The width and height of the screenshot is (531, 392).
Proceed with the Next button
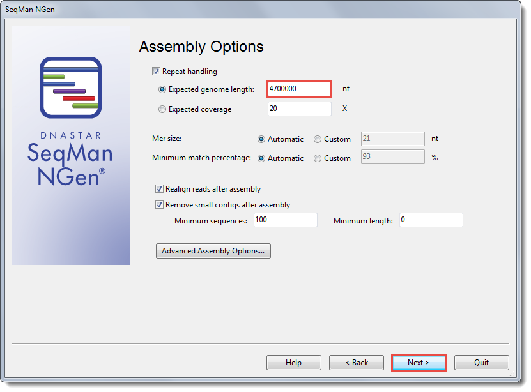coord(419,363)
